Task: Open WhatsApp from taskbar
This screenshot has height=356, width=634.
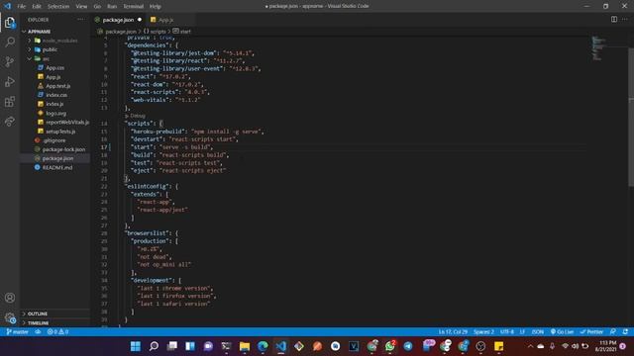Action: [390, 346]
